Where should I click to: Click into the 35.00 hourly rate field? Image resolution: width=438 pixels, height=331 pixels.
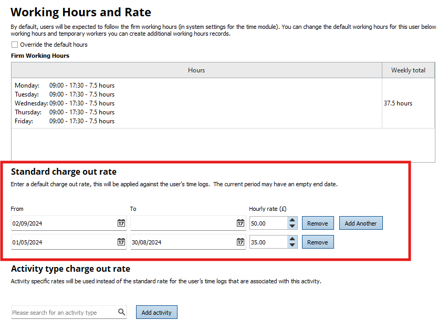point(268,242)
